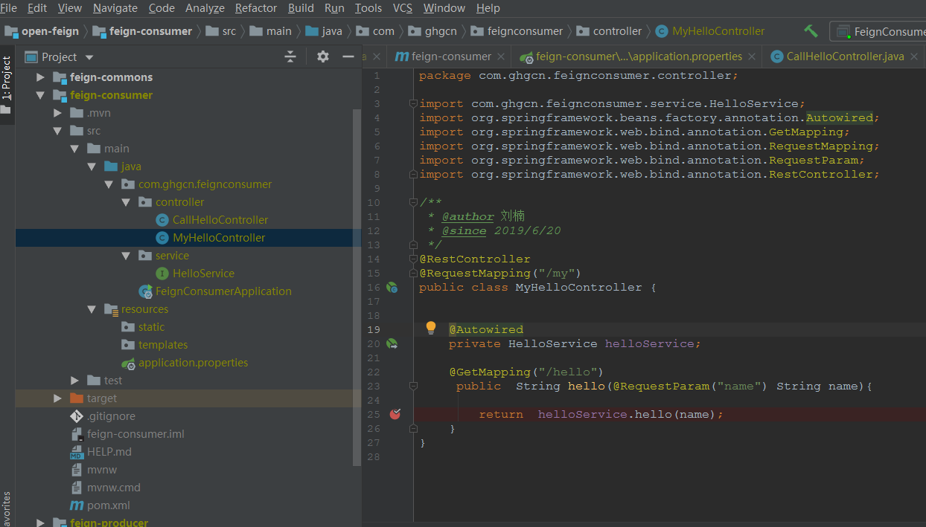This screenshot has width=926, height=527.
Task: Click the .gitignore file icon
Action: pyautogui.click(x=76, y=416)
